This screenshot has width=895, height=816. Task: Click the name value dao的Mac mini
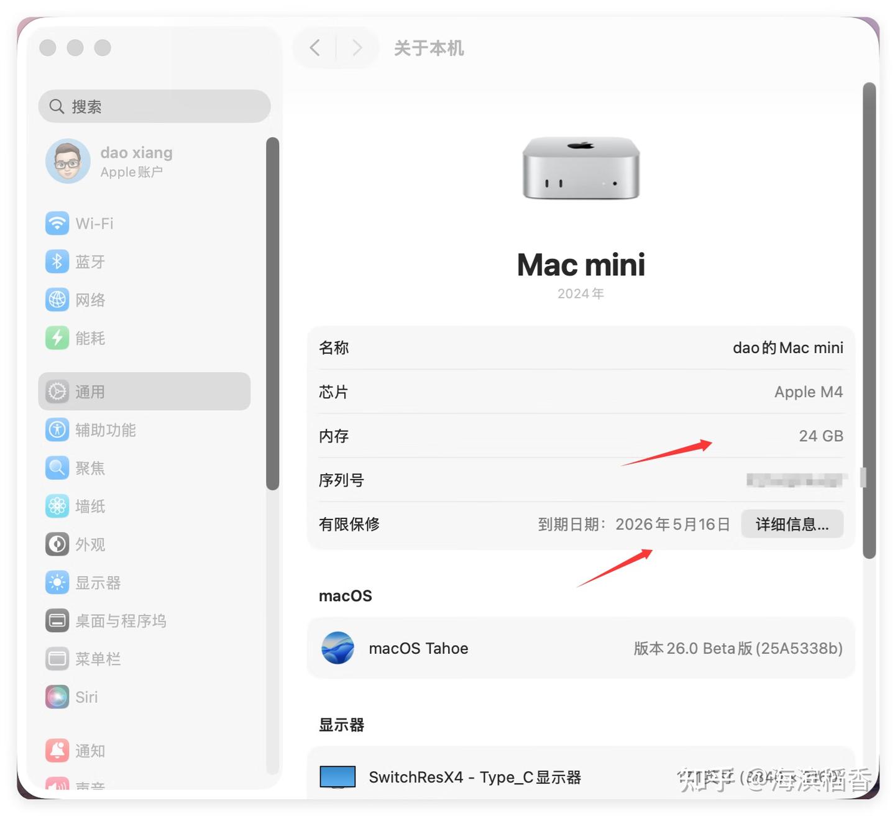coord(788,347)
